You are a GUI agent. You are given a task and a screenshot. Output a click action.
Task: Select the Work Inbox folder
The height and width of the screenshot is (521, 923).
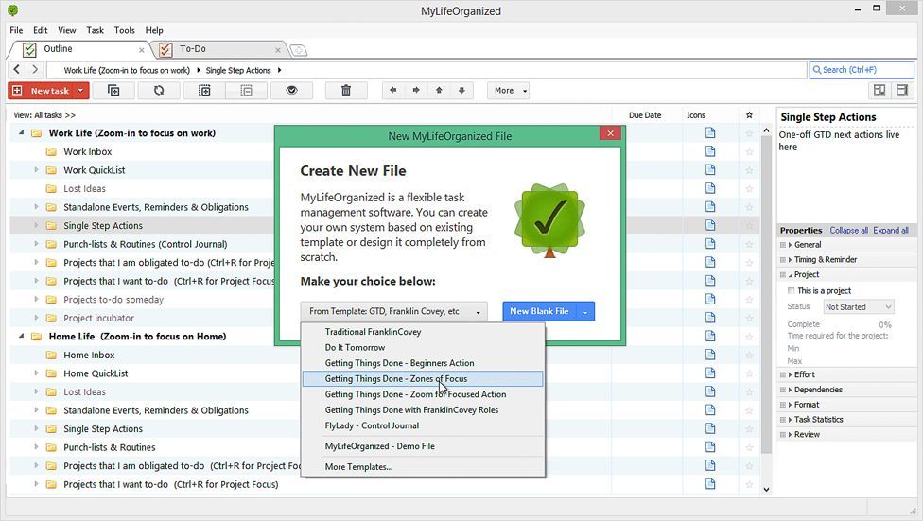pyautogui.click(x=87, y=152)
